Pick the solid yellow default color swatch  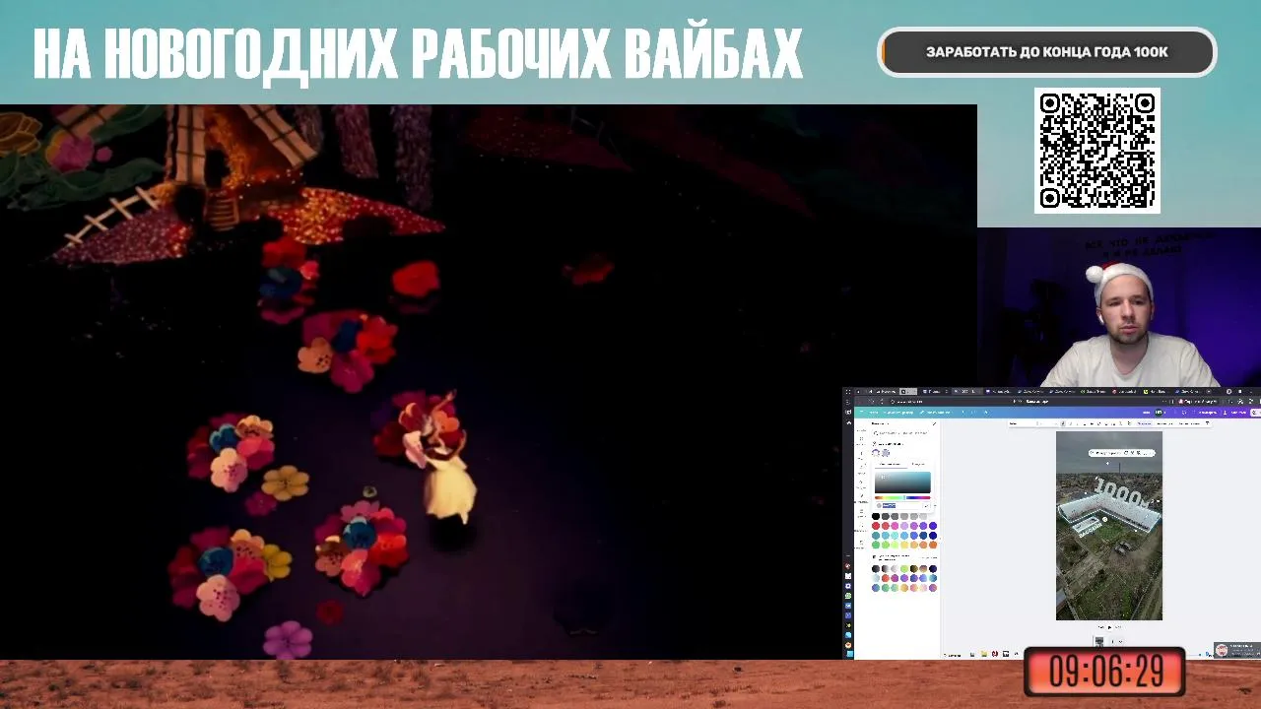pos(904,545)
